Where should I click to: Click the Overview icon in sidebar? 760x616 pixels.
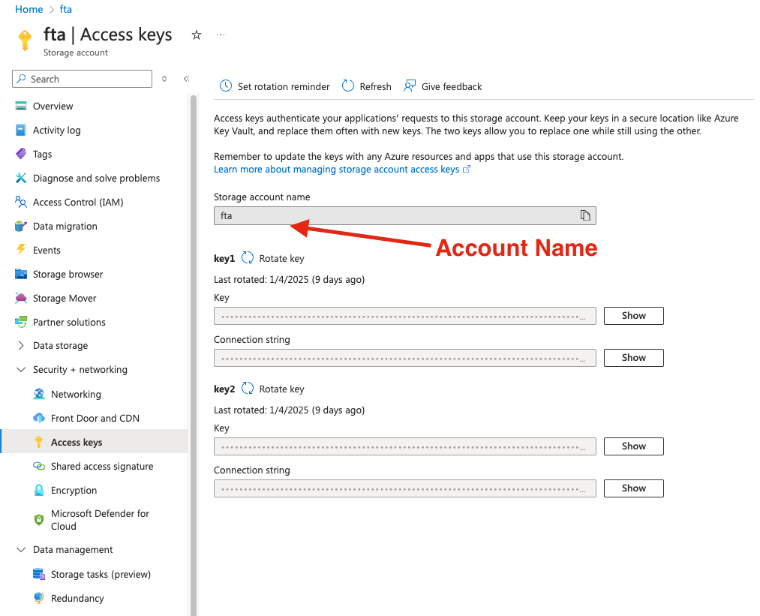[21, 106]
